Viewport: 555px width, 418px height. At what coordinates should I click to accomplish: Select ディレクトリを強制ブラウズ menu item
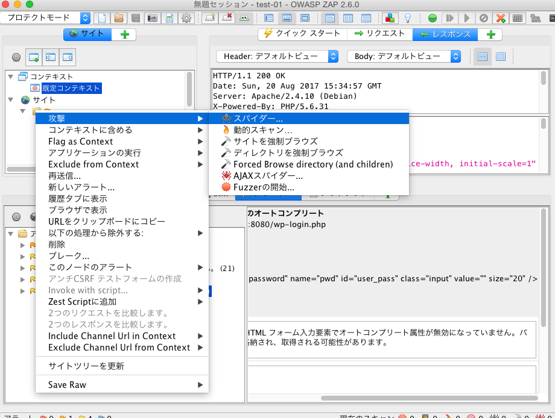pyautogui.click(x=309, y=152)
